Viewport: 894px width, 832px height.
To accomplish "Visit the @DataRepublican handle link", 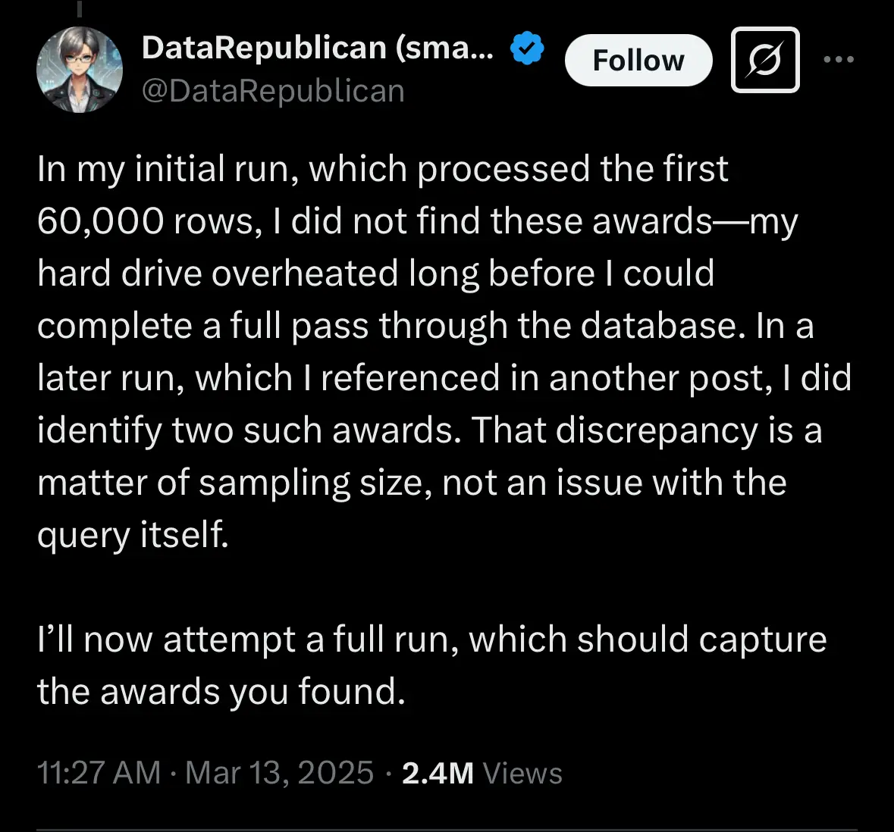I will coord(273,91).
